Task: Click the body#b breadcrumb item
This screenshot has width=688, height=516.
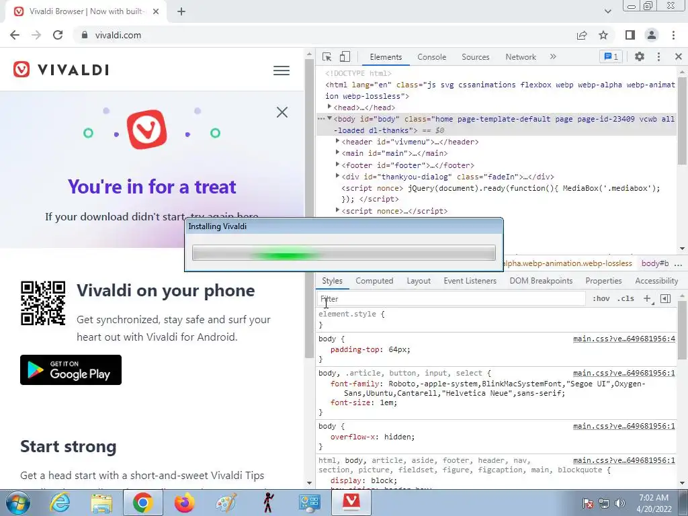Action: coord(654,263)
